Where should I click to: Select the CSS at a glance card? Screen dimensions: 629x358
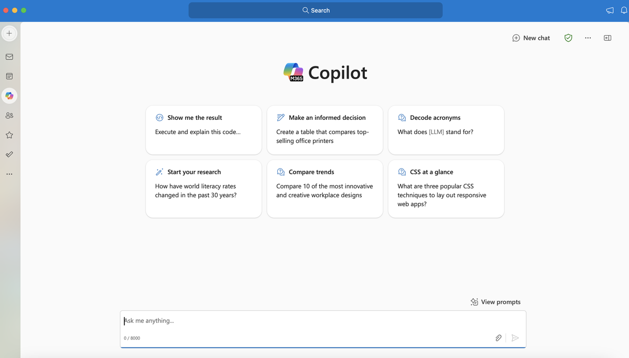pos(446,188)
